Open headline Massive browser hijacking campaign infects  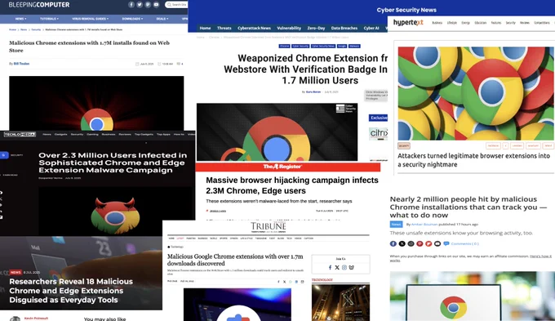[x=292, y=185]
